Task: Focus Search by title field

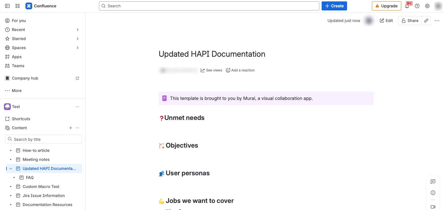Action: pos(44,139)
